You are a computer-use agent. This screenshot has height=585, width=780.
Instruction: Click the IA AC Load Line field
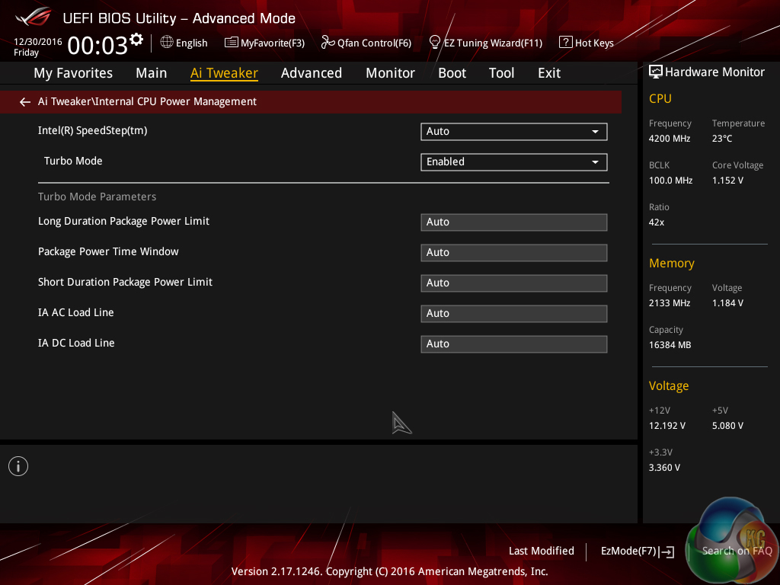513,314
